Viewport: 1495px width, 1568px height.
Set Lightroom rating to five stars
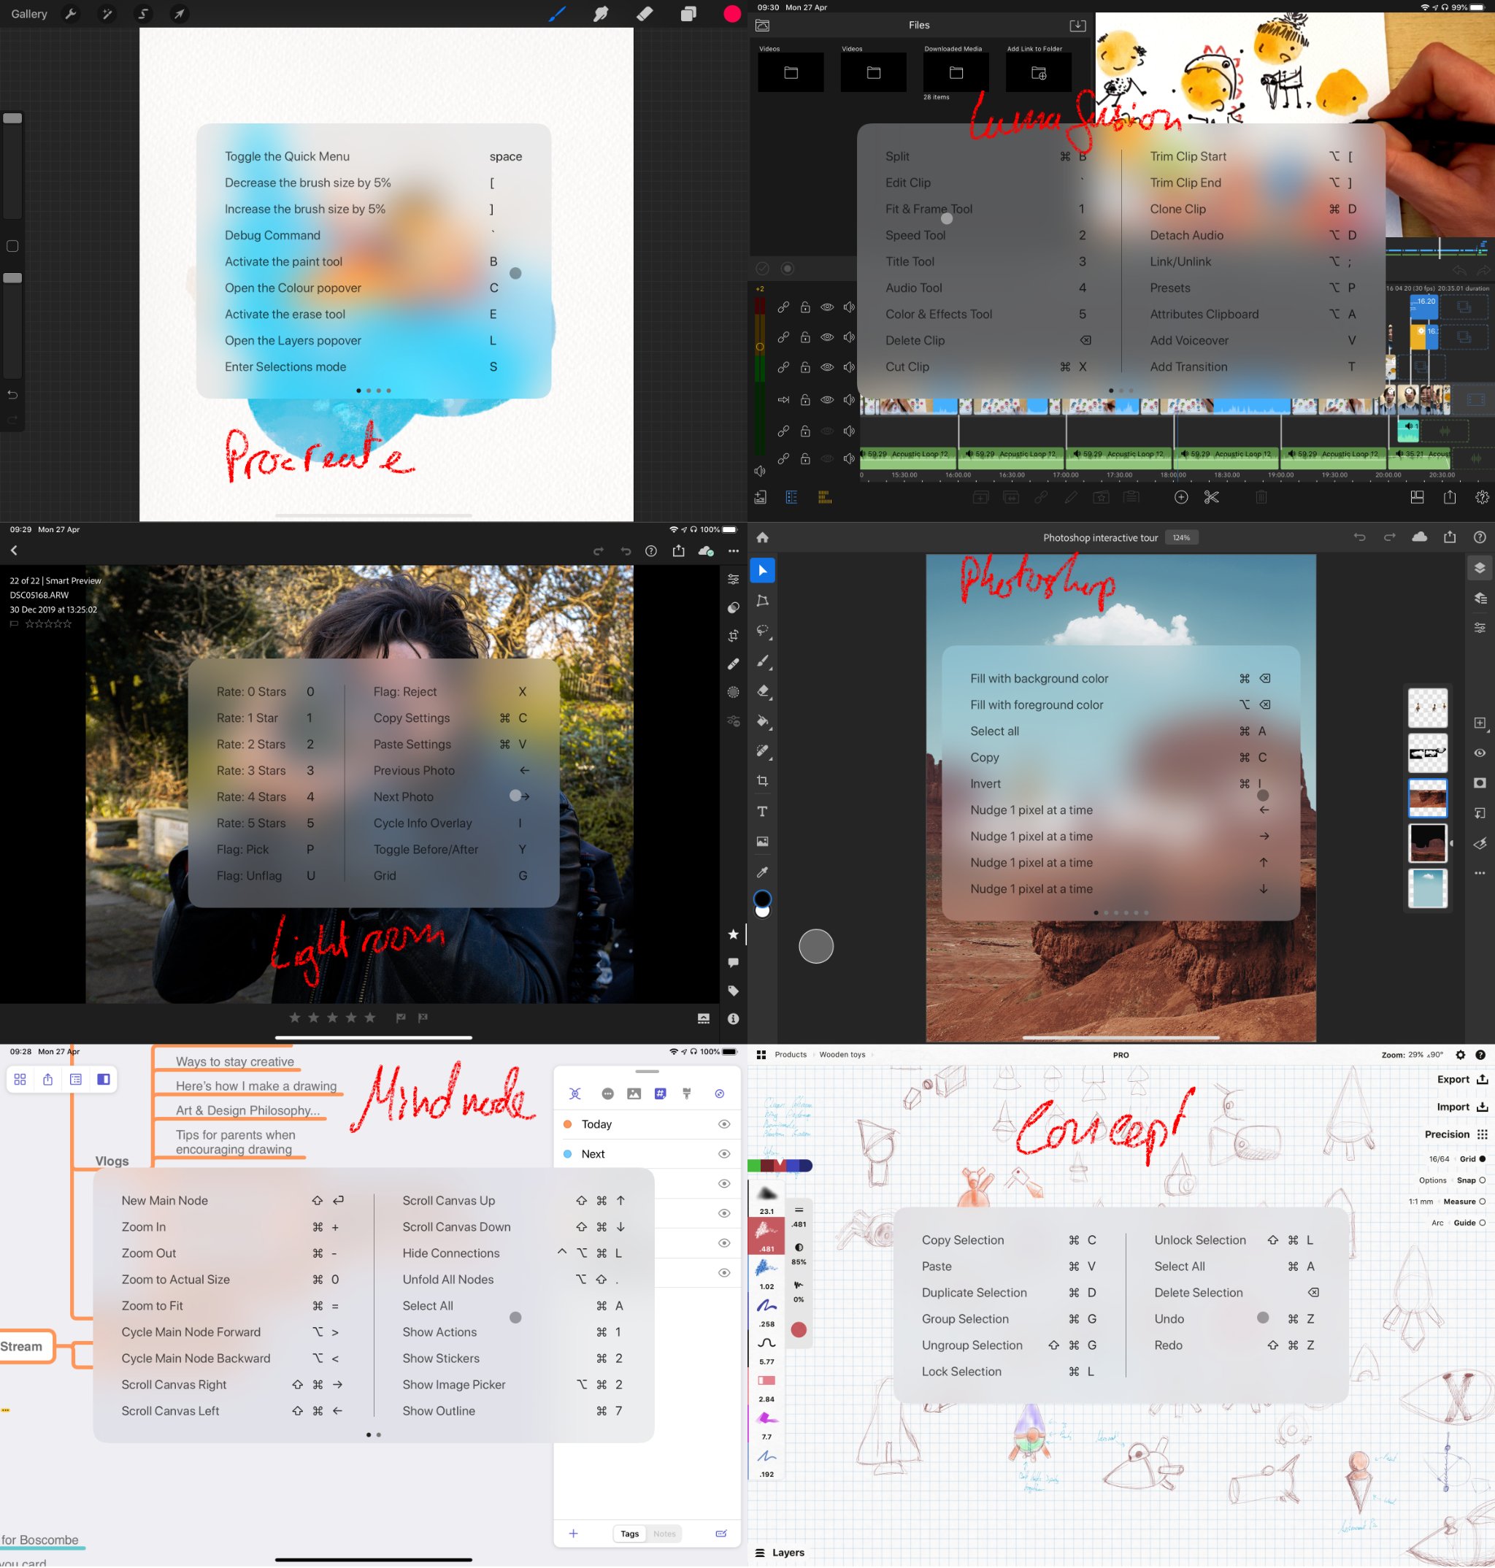[x=370, y=1018]
